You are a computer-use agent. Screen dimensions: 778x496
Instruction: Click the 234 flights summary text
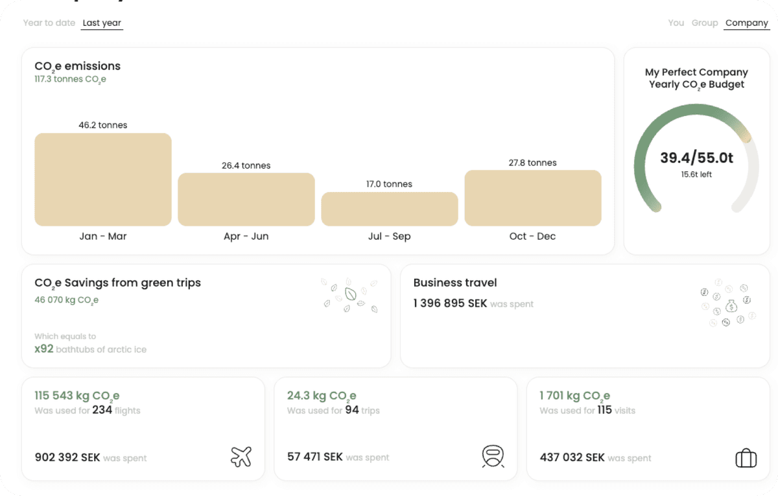pyautogui.click(x=87, y=410)
